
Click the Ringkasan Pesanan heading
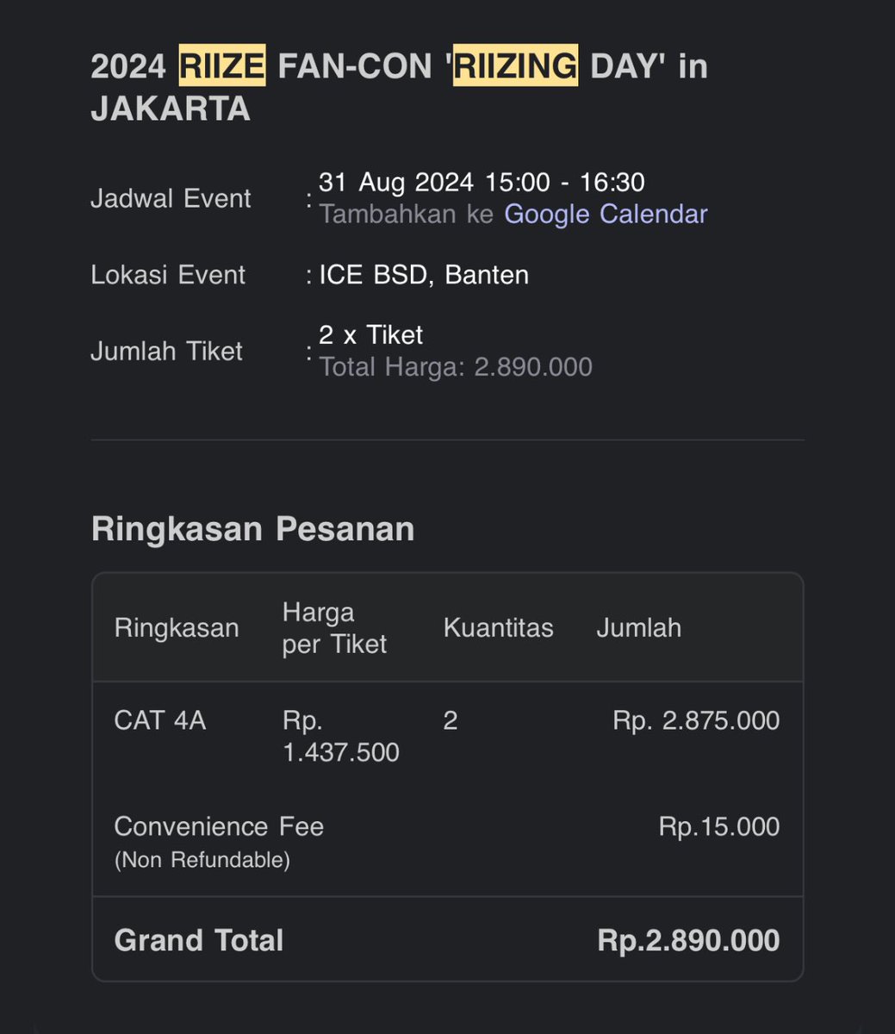coord(252,529)
